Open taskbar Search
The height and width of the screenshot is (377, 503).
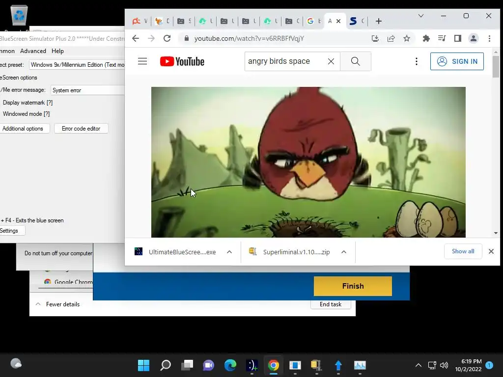pos(166,365)
